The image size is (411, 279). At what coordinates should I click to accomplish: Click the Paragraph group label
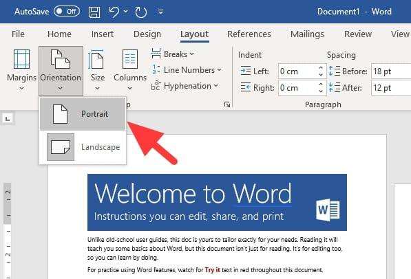pos(323,104)
